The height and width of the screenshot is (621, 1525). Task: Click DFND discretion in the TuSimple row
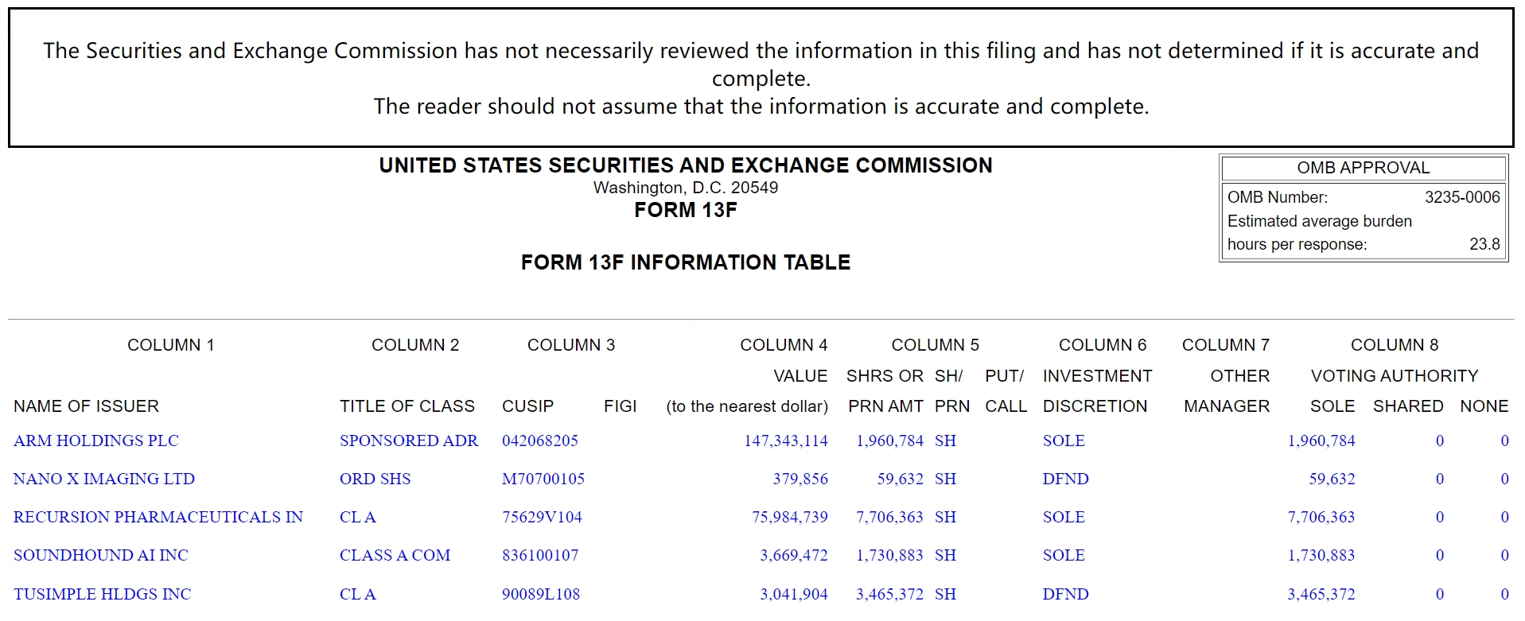coord(1066,594)
